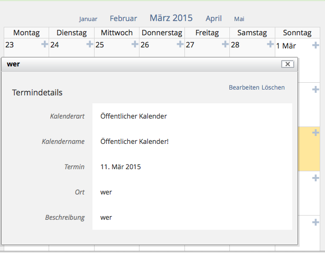Screen dimensions: 325x253
Task: Add appointment on Wednesday 25 plus icon
Action: [135, 44]
